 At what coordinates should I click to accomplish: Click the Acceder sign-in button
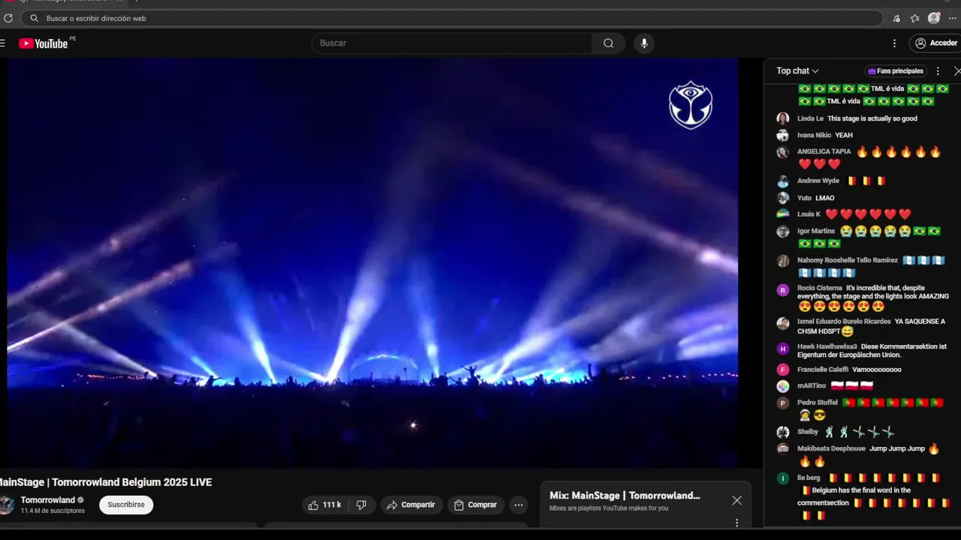(935, 43)
